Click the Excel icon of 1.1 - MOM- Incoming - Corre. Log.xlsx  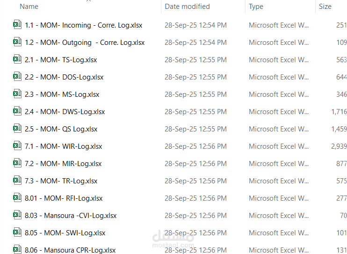click(x=17, y=25)
